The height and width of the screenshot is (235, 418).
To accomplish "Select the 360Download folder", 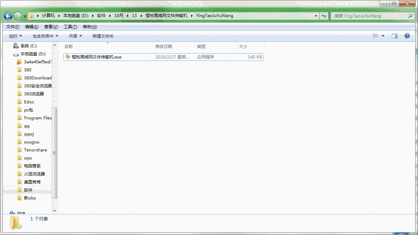I will [38, 78].
